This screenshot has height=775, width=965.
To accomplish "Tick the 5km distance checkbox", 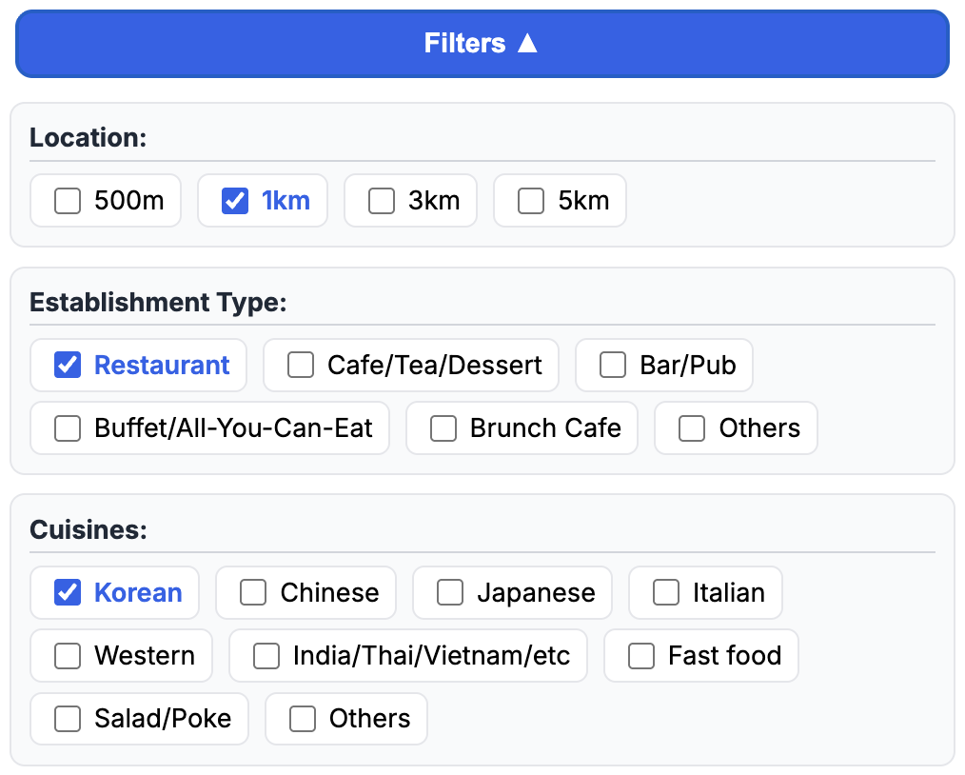I will [x=531, y=202].
